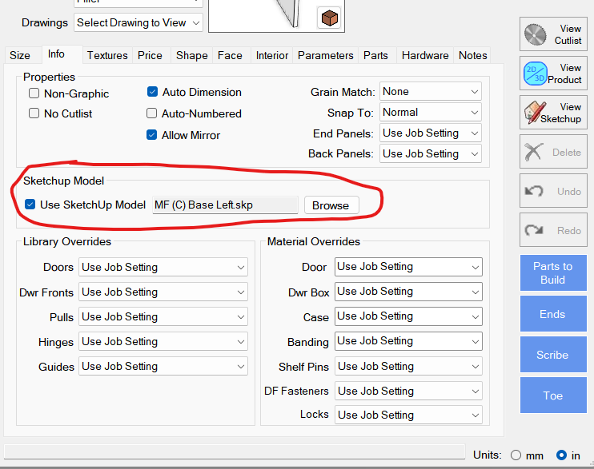This screenshot has width=594, height=469.
Task: Open the Banding material dropdown
Action: point(408,341)
